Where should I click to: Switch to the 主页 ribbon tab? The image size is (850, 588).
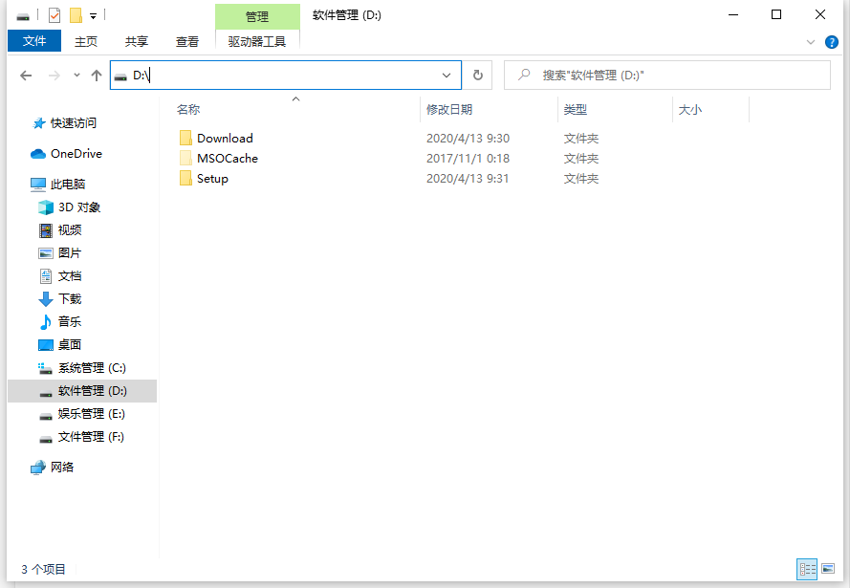coord(86,42)
